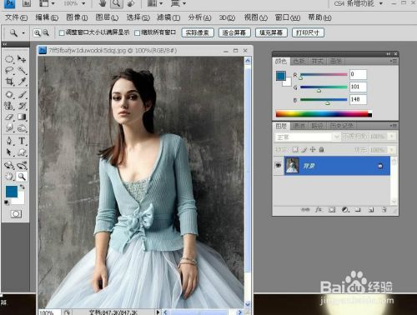Open the layer opacity dropdown arrow
Screen dimensions: 417x315
392,137
